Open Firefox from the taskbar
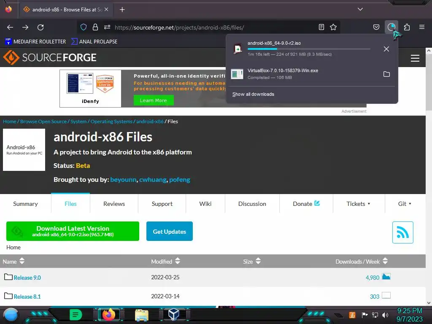This screenshot has width=432, height=324. coord(108,315)
